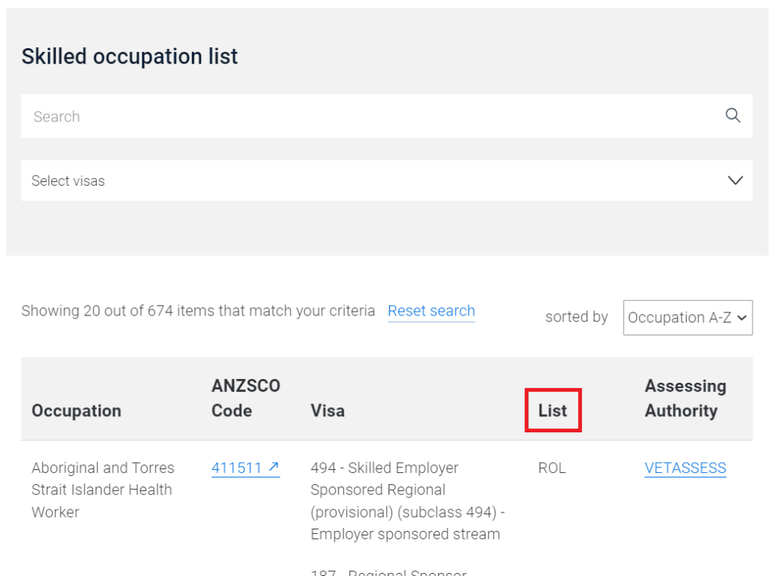Focus the Search text field

click(386, 116)
